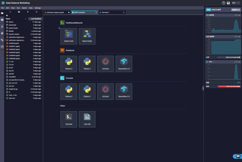This screenshot has width=242, height=162.
Task: Open the command palette sidebar icon
Action: point(2,33)
